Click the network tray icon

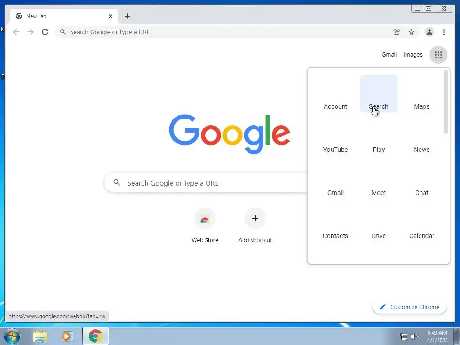pyautogui.click(x=404, y=336)
